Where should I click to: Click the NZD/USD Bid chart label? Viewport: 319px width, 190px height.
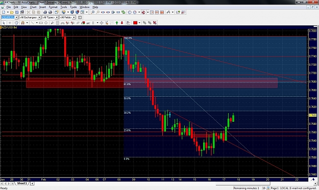9,27
